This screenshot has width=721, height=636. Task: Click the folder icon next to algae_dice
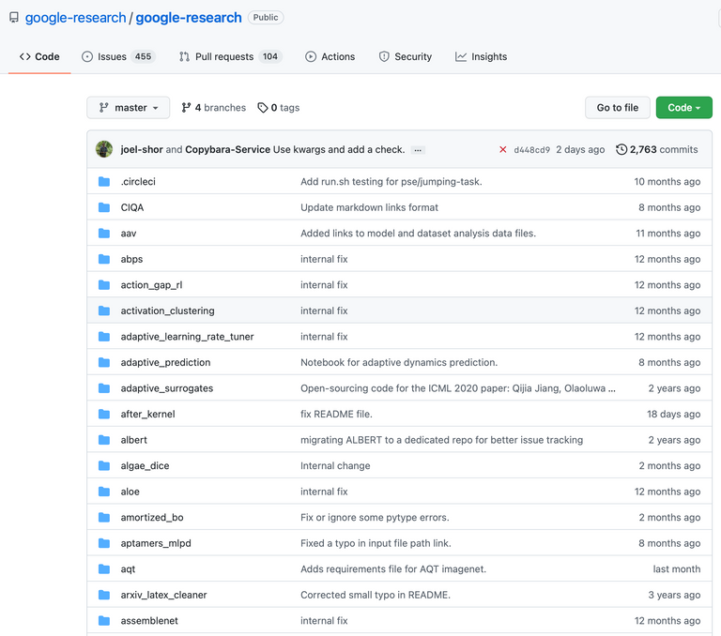tap(104, 465)
